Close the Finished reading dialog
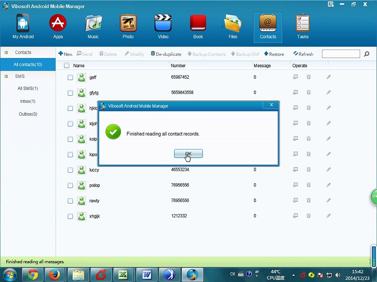The image size is (377, 282). [271, 105]
